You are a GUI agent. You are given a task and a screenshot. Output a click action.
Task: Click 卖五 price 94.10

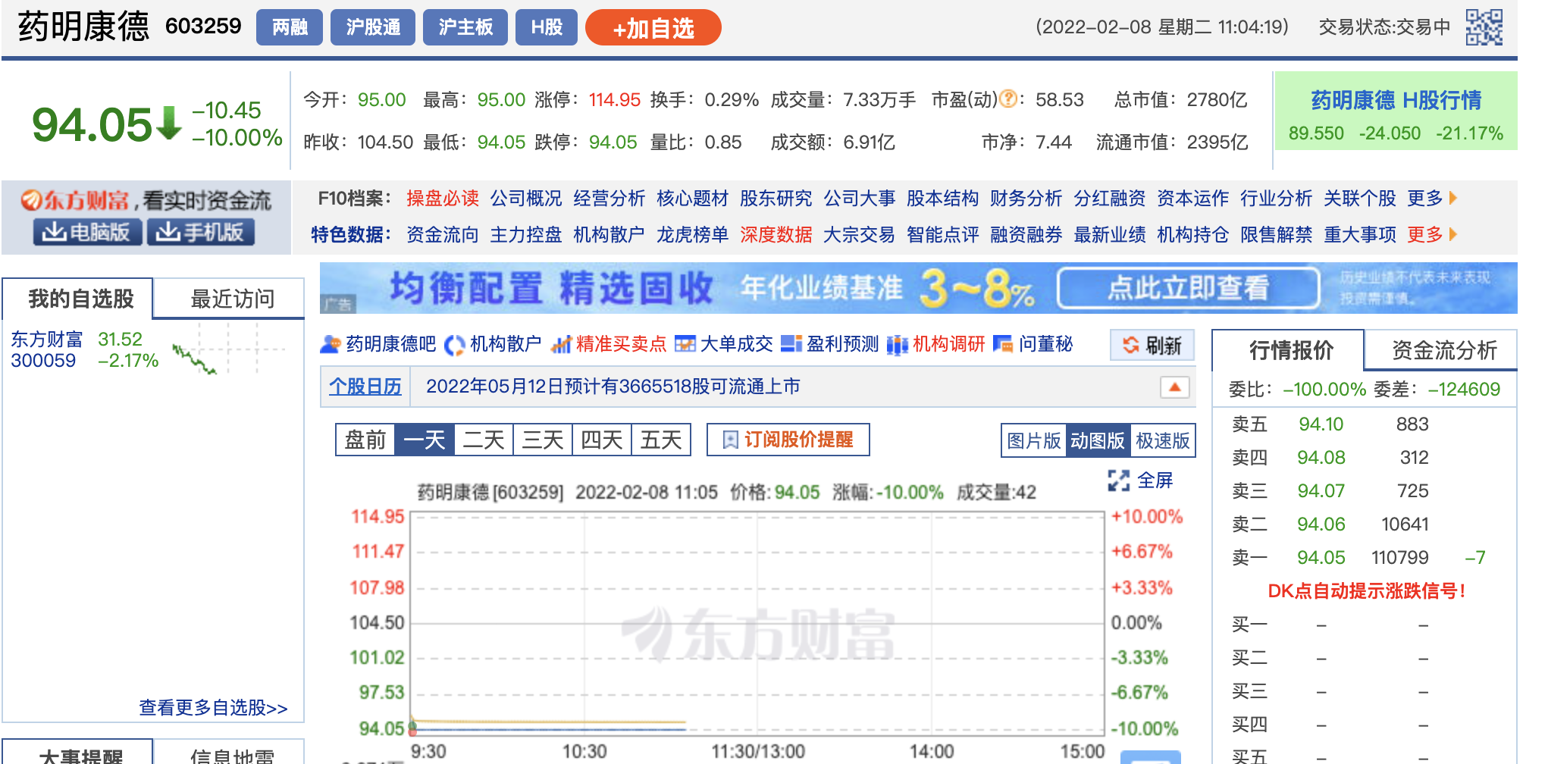1321,424
